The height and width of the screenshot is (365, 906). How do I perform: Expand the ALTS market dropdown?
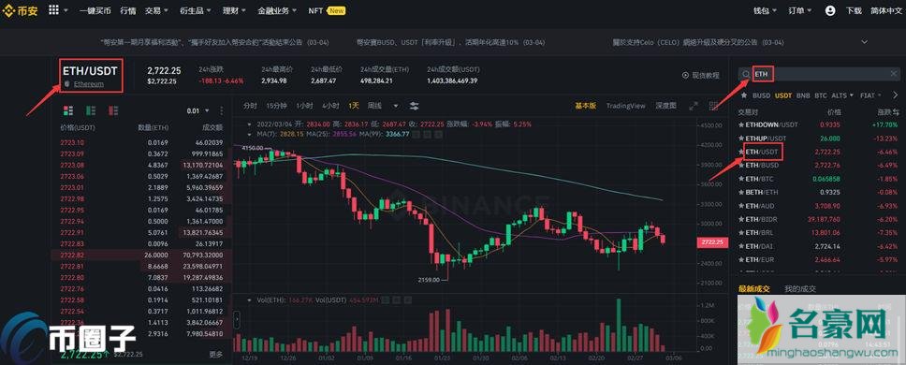[x=841, y=95]
